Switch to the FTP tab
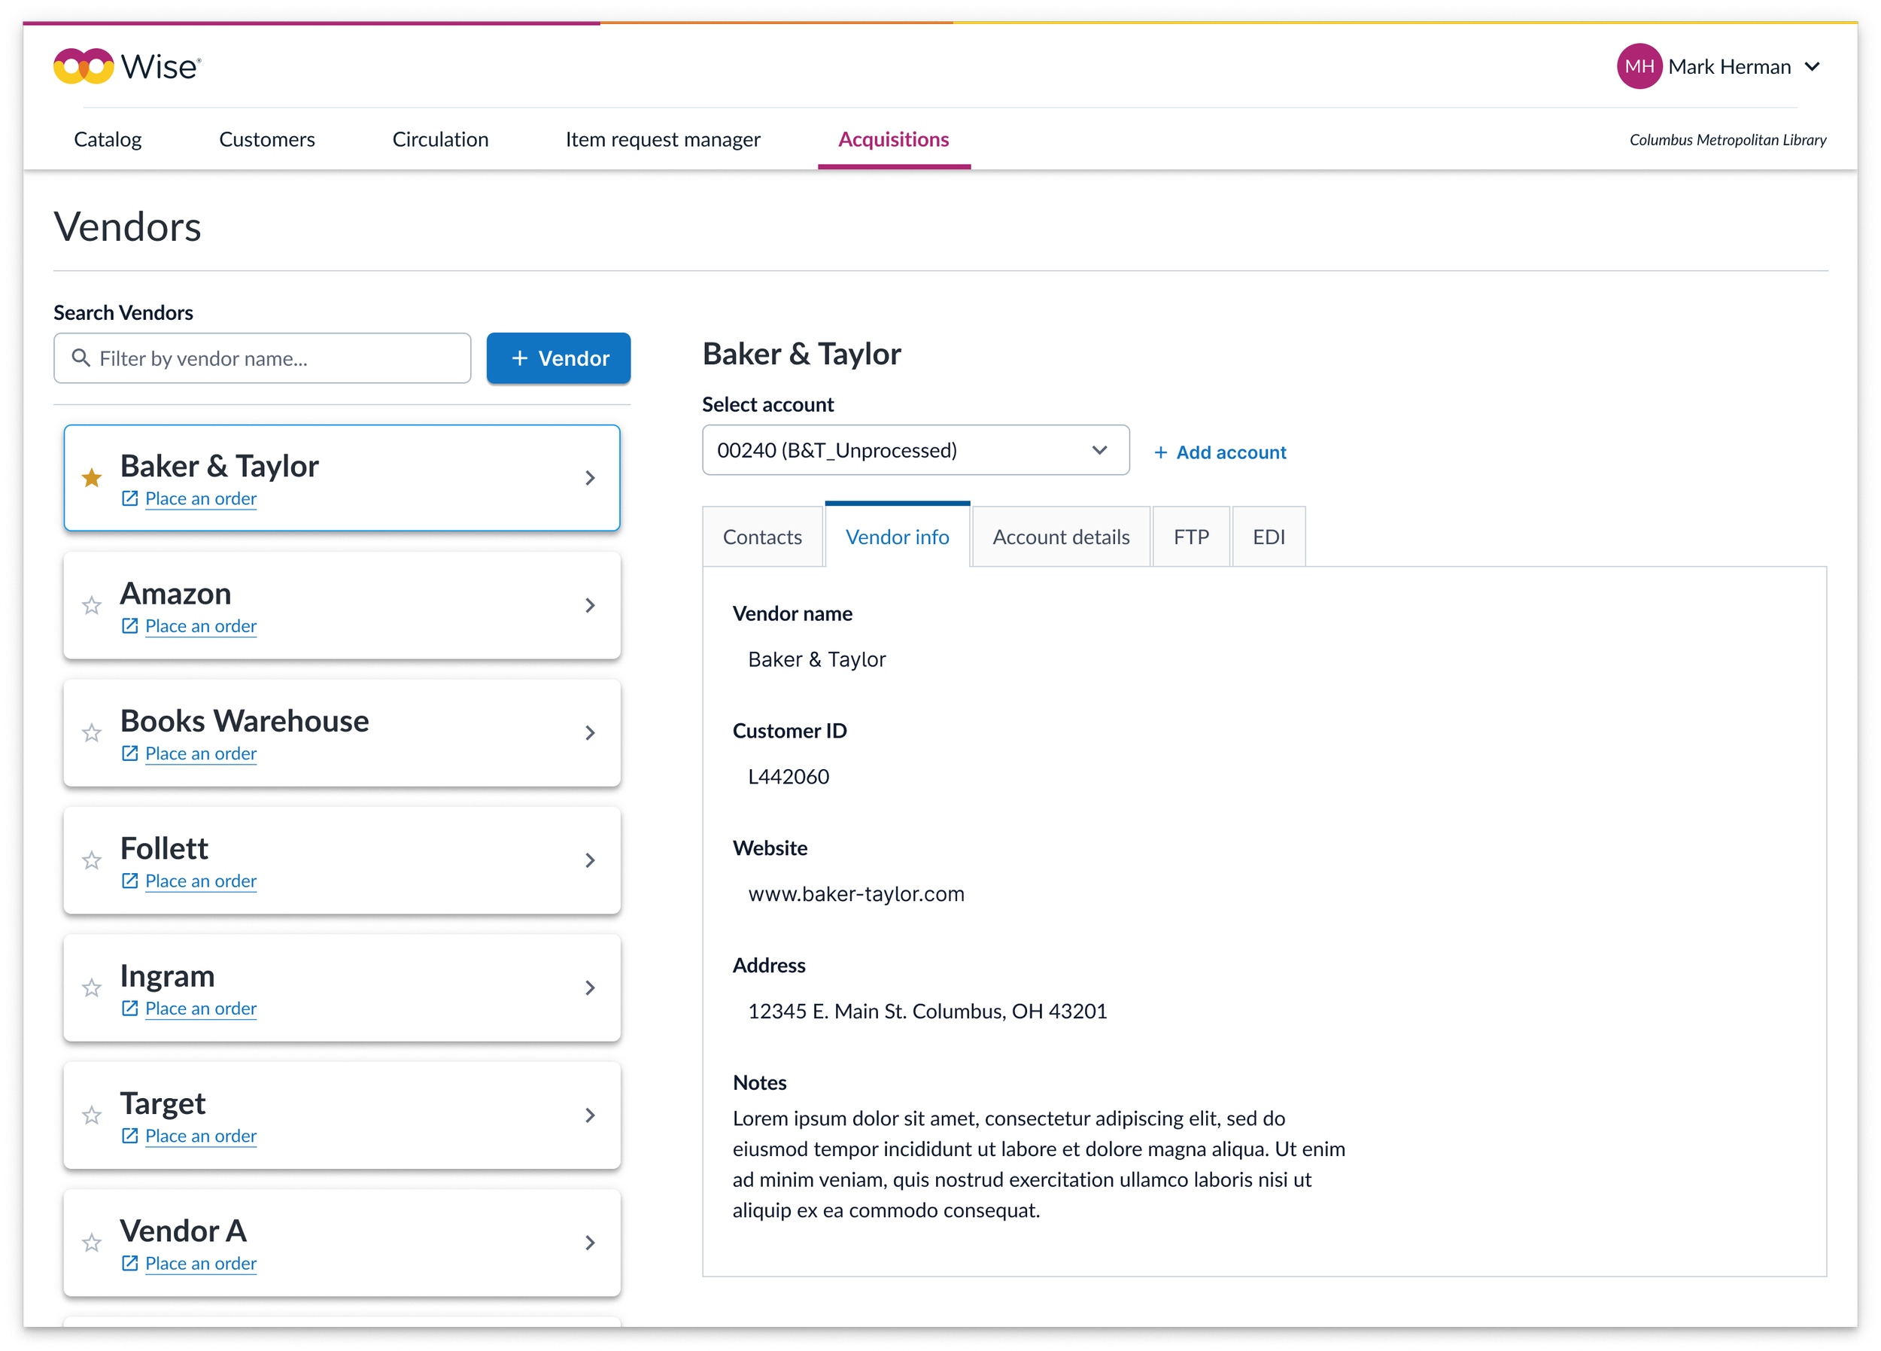Viewport: 1881px width, 1351px height. pos(1191,537)
